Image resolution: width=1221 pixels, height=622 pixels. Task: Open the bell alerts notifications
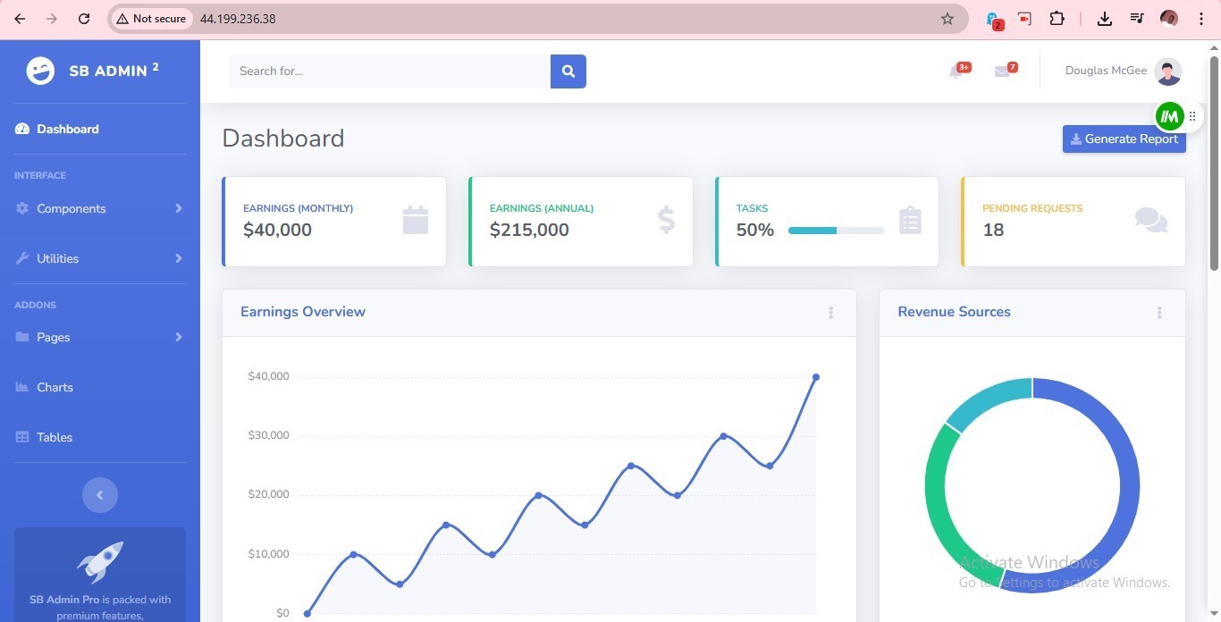coord(956,71)
